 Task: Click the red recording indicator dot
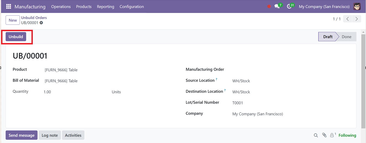(x=269, y=6)
